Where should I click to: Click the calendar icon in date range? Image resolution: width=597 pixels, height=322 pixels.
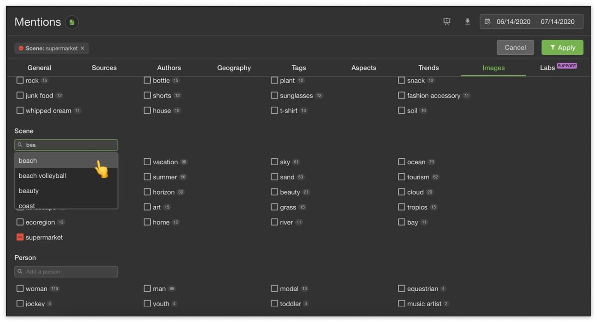(488, 21)
